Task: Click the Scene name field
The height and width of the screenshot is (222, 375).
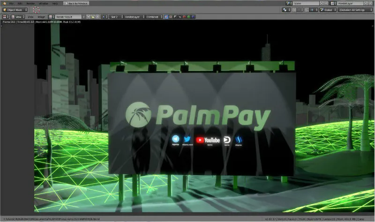Action: 306,3
